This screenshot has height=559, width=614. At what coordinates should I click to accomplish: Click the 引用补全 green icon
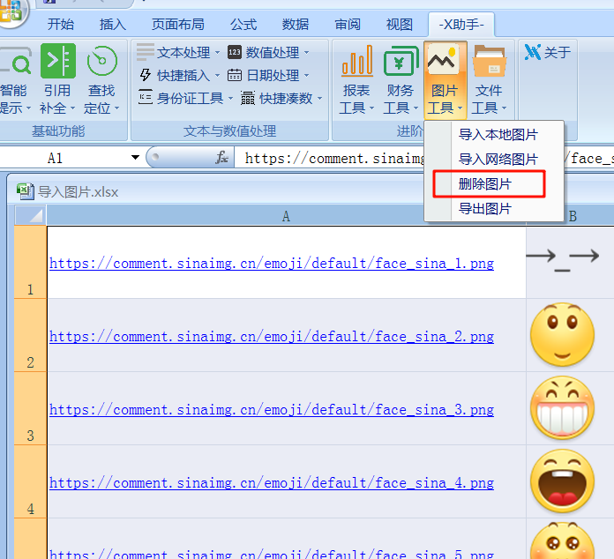[x=58, y=61]
